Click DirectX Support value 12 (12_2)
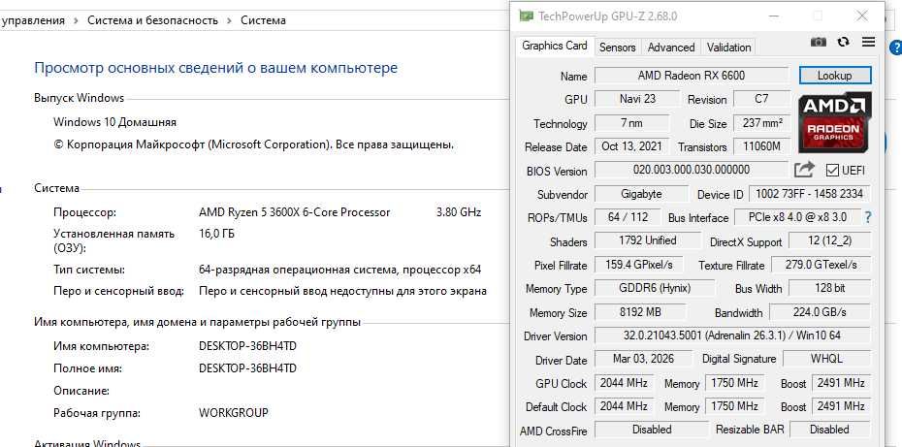This screenshot has width=902, height=447. (829, 240)
